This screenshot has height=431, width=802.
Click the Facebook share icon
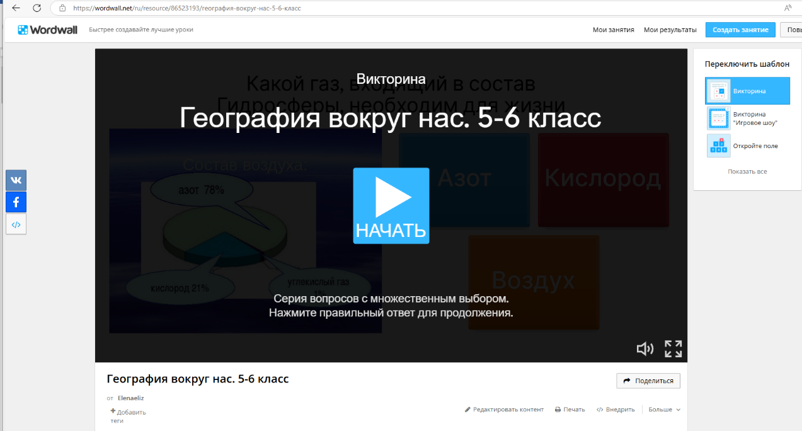tap(16, 202)
